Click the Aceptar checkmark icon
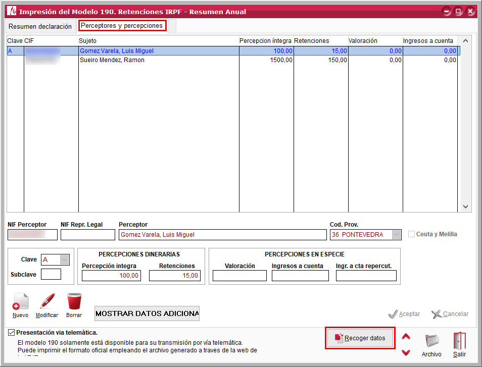Viewport: 482px width, 367px height. pos(393,314)
